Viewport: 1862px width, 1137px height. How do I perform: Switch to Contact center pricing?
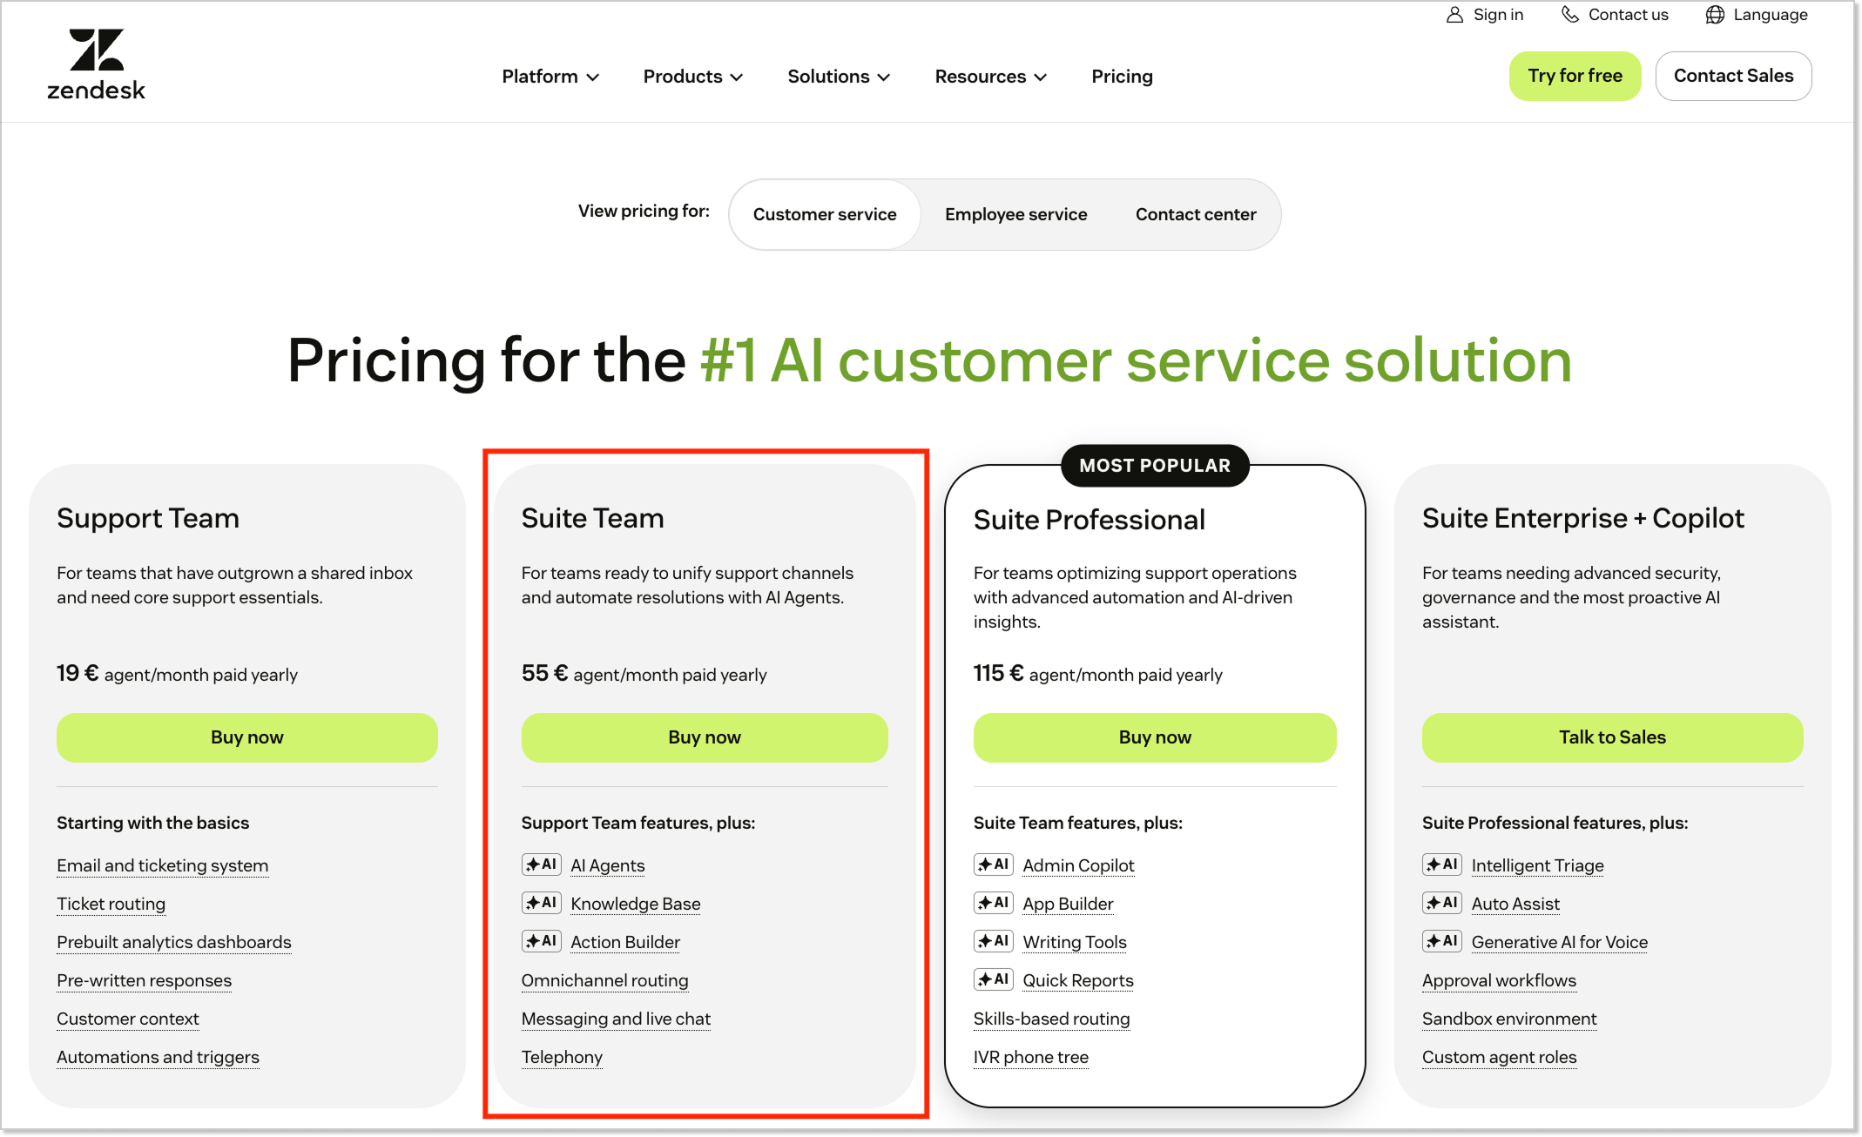[1196, 214]
